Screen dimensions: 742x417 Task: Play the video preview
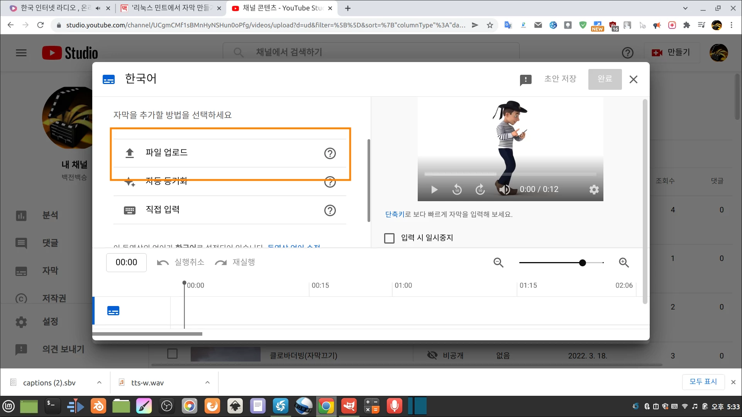pyautogui.click(x=434, y=189)
